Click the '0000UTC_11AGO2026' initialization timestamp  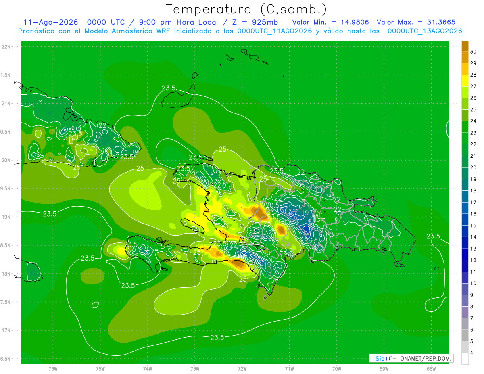[x=274, y=31]
